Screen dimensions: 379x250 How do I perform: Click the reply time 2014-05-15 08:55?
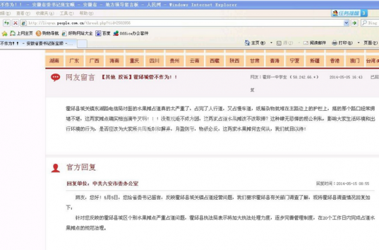(x=352, y=184)
